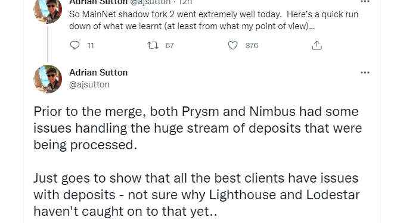
Task: Click Adrian Sutton's avatar in top tweet
Action: (x=48, y=10)
